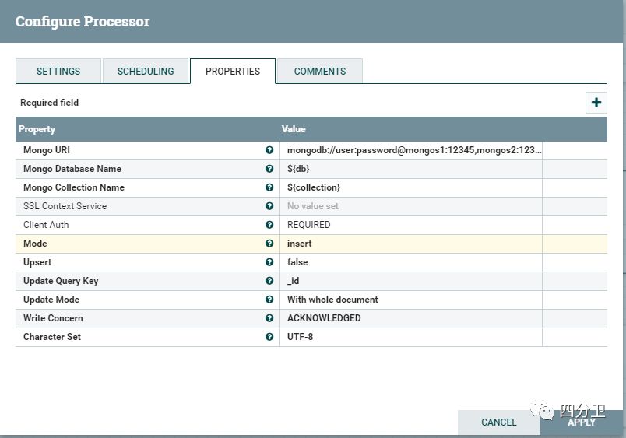Edit the Character Set value UTF-8

(x=411, y=337)
